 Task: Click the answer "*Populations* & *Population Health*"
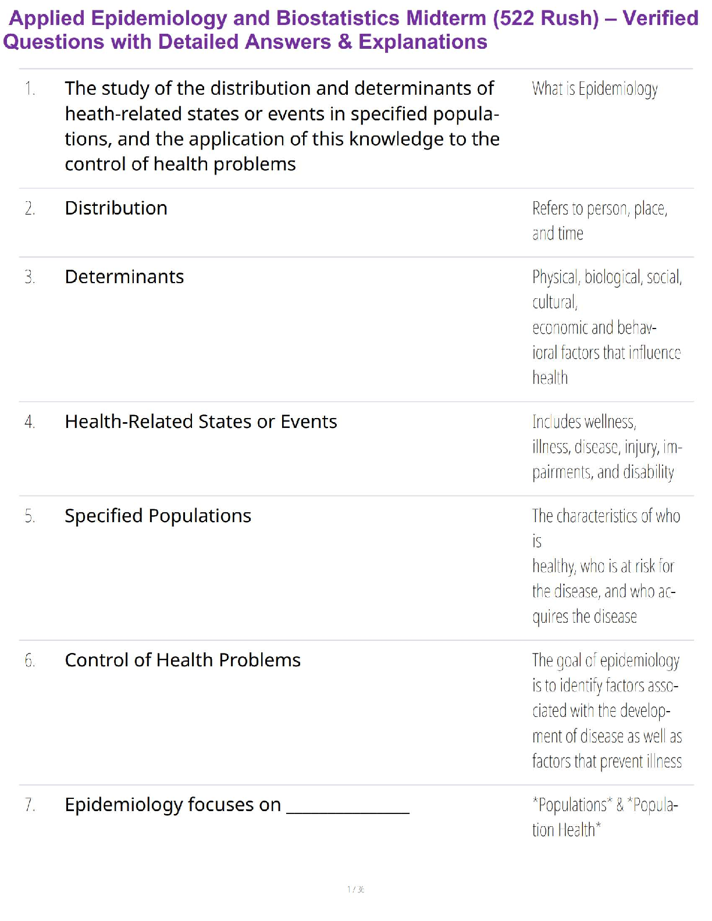coord(604,817)
